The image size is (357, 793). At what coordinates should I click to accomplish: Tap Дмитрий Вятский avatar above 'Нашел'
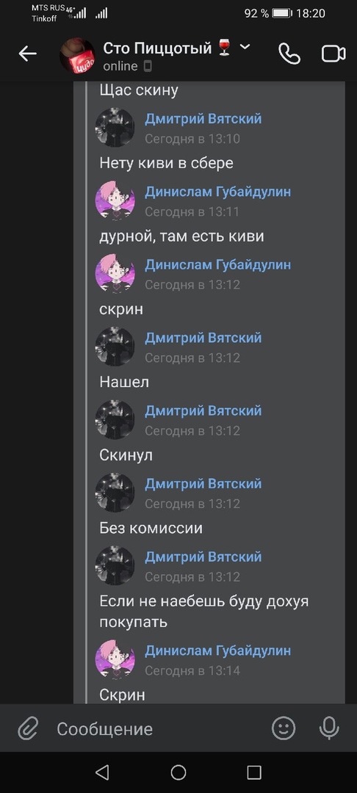click(x=115, y=347)
